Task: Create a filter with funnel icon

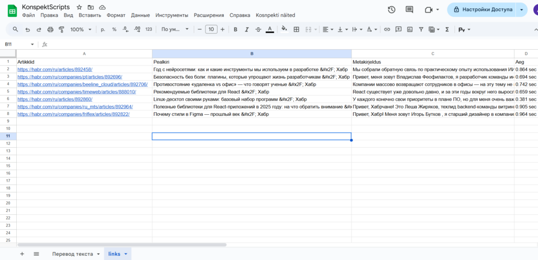Action: click(x=421, y=29)
